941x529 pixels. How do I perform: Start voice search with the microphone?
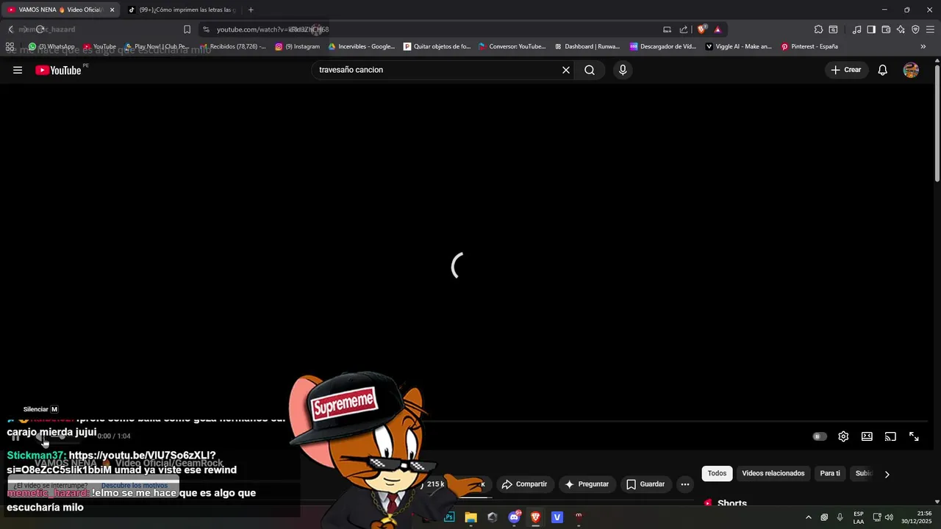click(623, 70)
